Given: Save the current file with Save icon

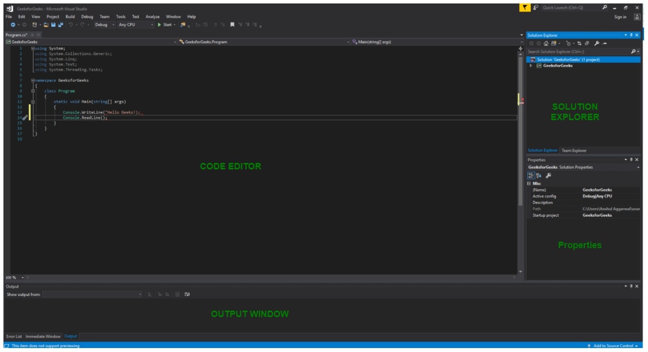Looking at the screenshot, I should pos(53,25).
